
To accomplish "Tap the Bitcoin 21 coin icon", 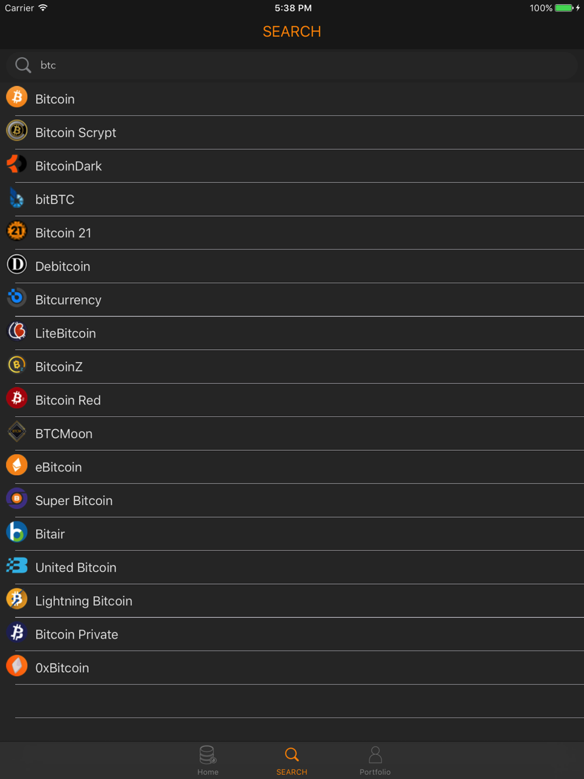I will pyautogui.click(x=17, y=231).
